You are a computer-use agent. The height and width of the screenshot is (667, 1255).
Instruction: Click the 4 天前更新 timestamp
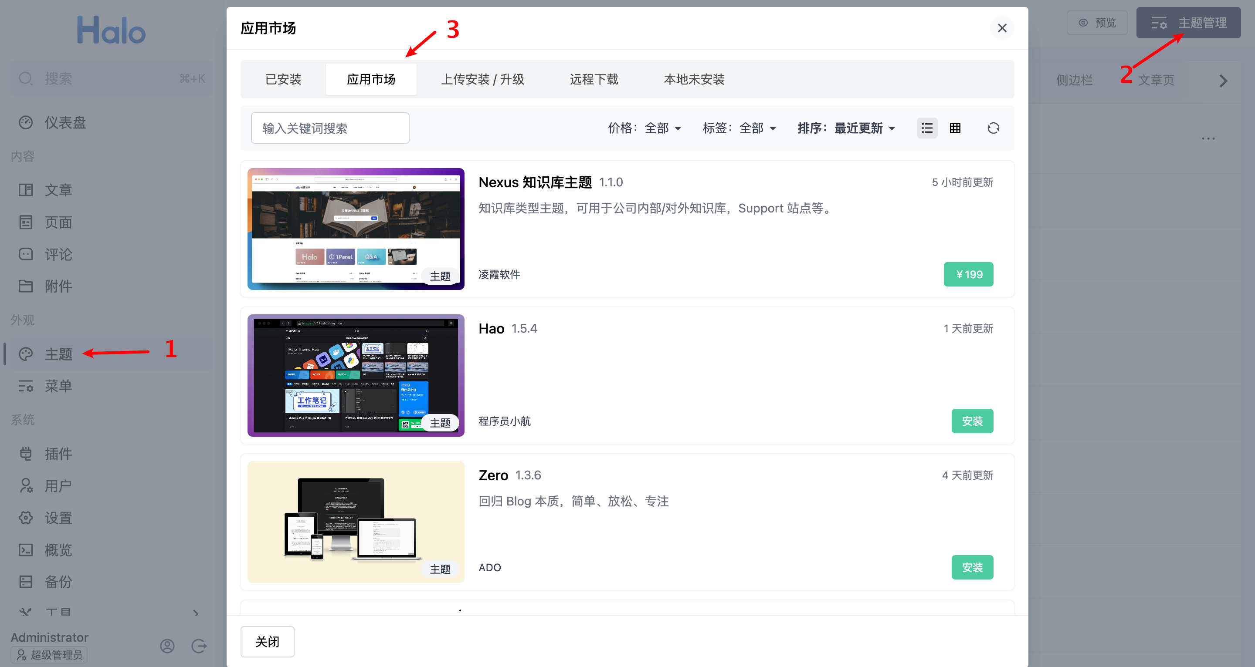(967, 475)
